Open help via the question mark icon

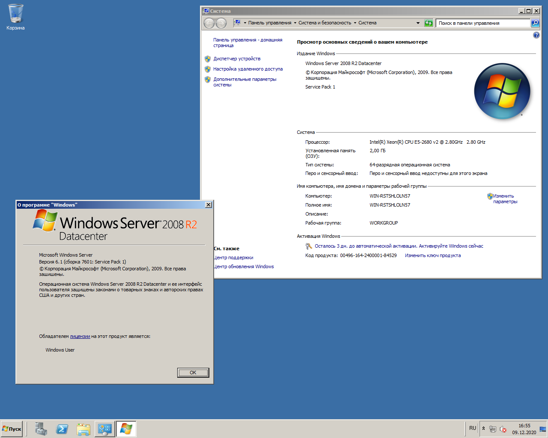point(536,35)
